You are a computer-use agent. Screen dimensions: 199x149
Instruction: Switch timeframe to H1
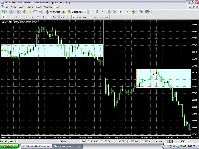tap(84, 17)
